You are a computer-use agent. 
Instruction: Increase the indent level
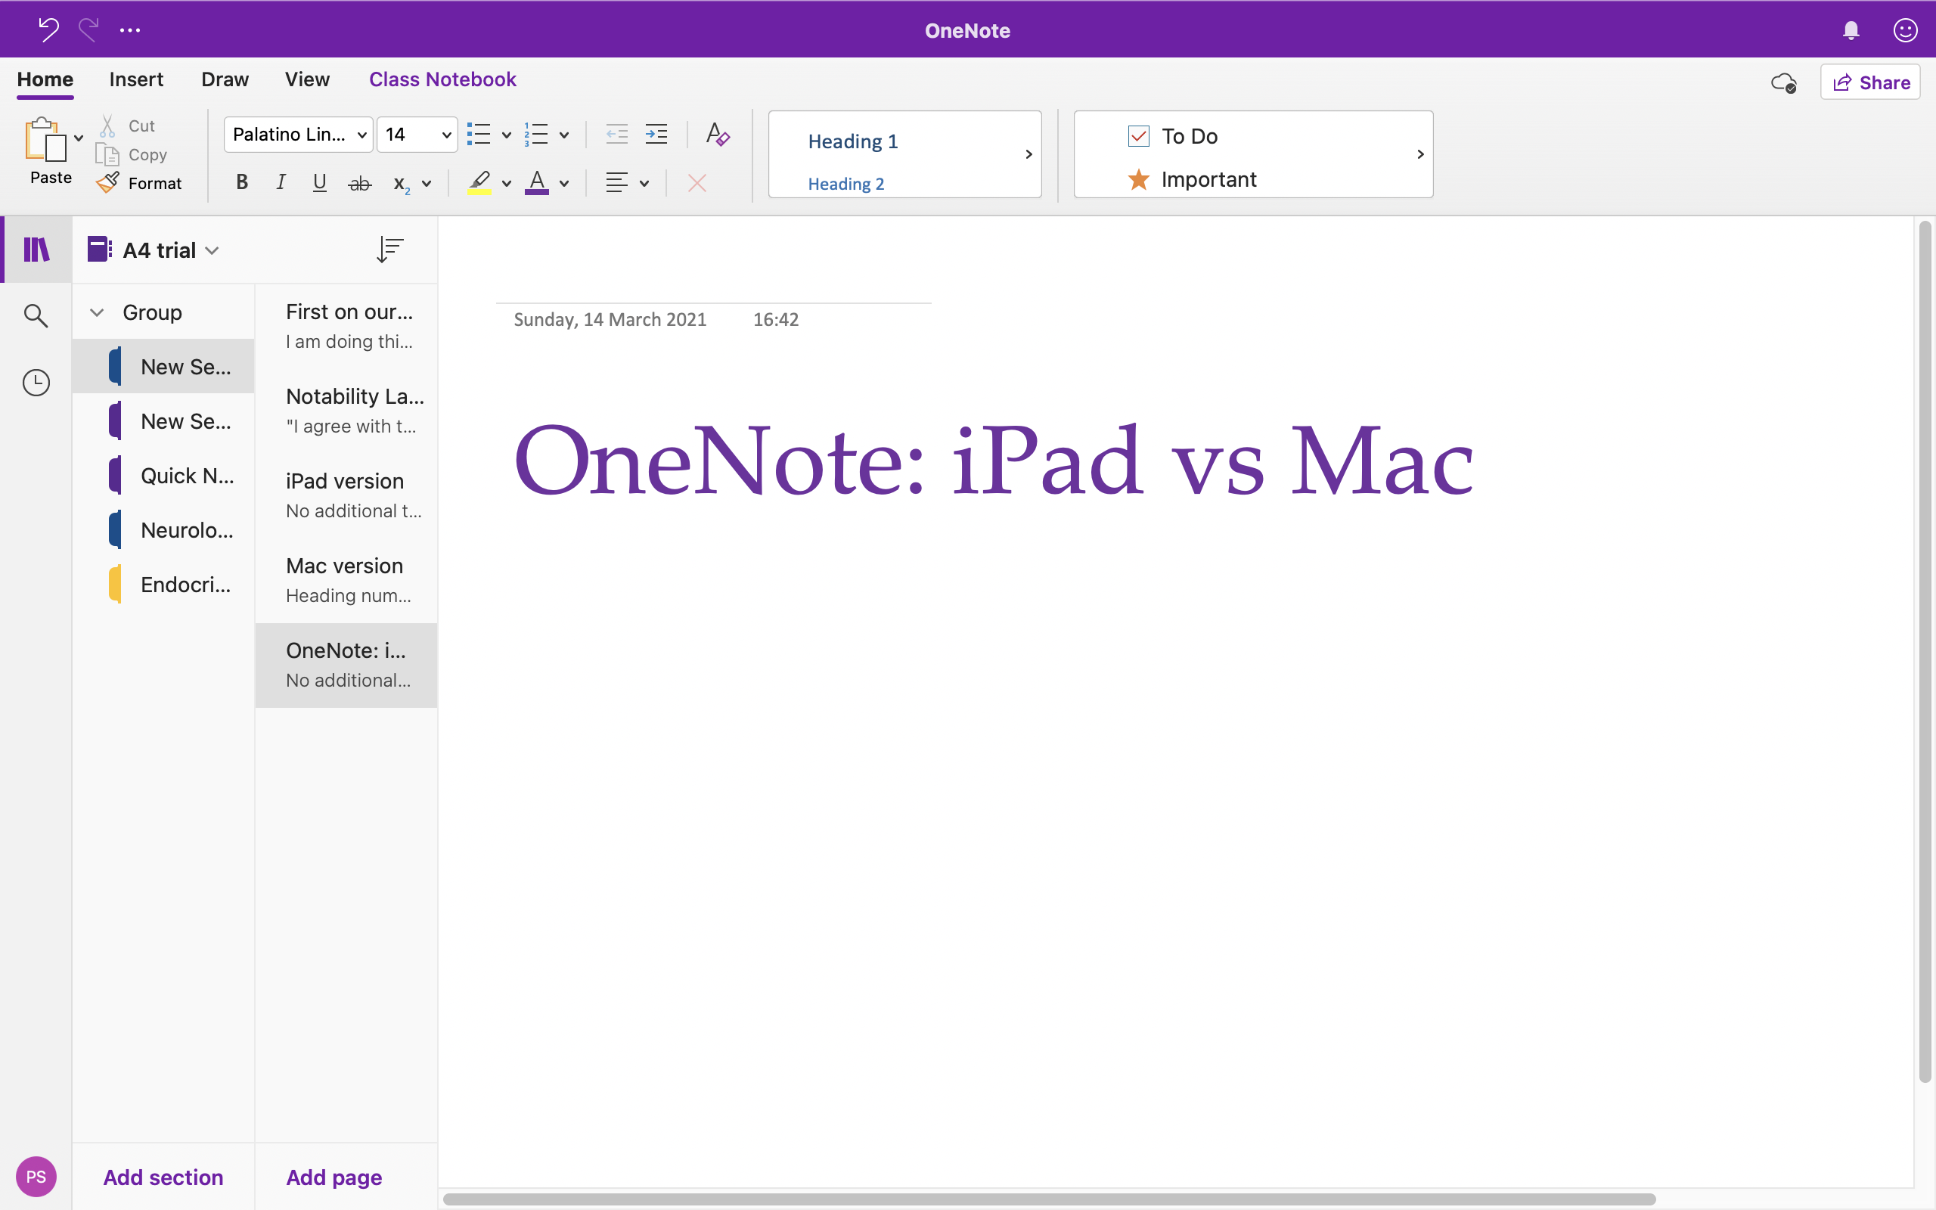pos(656,135)
